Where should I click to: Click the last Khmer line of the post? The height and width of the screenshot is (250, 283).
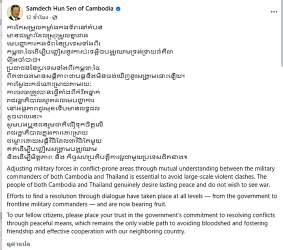(97, 157)
